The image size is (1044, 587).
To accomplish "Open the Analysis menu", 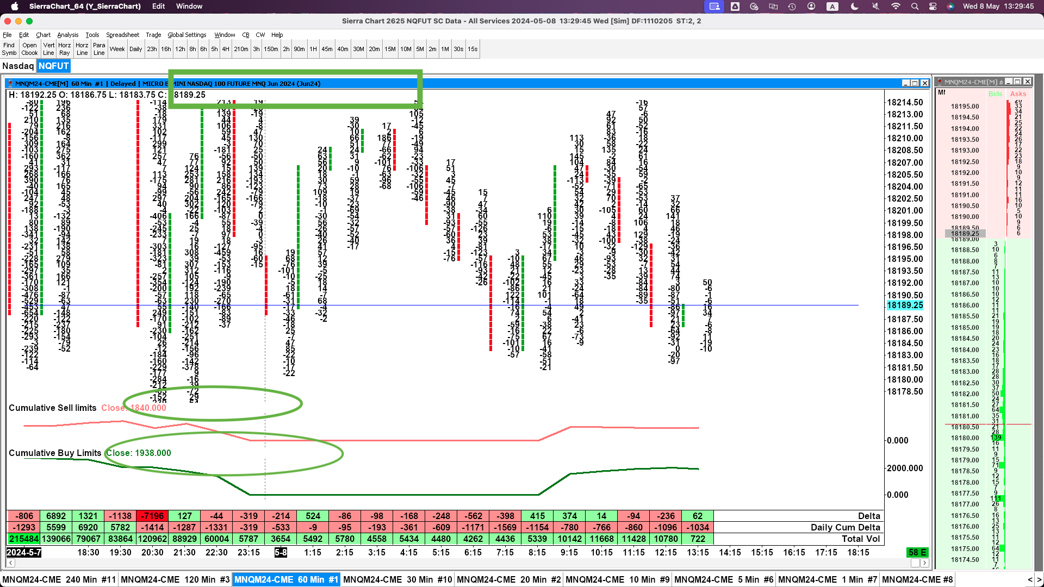I will click(x=67, y=35).
